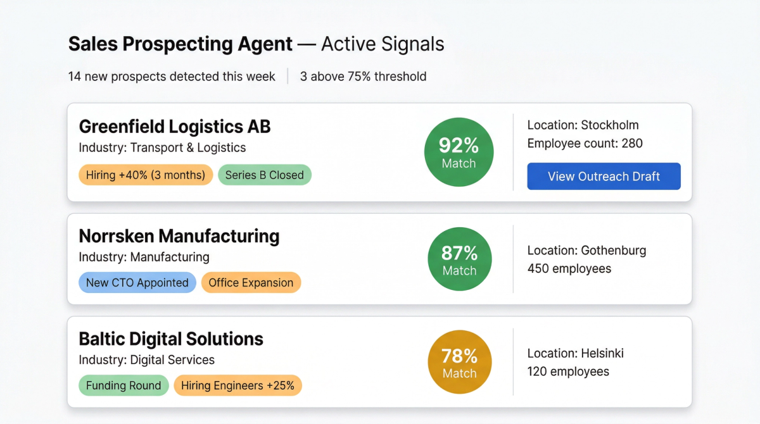Select the New CTO Appointed tag

point(137,283)
